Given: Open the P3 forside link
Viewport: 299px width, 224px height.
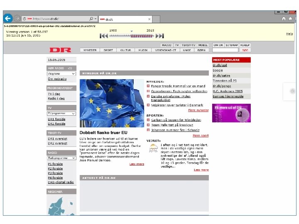Looking at the screenshot, I should click(55, 173).
